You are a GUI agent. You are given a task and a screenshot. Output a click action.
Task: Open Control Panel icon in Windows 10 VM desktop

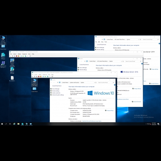click(x=34, y=90)
